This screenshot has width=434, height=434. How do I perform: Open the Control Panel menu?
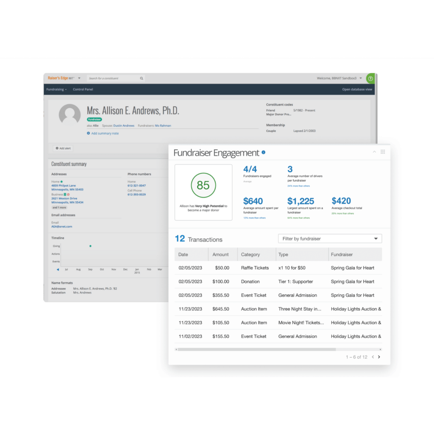tap(83, 89)
